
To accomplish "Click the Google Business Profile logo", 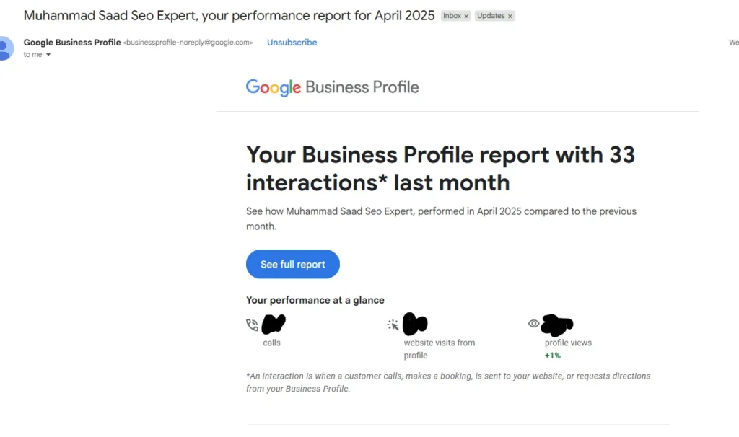I will point(332,87).
